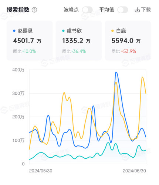This screenshot has width=159, height=185.
Task: Click the 0 axis label
Action: (x=23, y=164)
